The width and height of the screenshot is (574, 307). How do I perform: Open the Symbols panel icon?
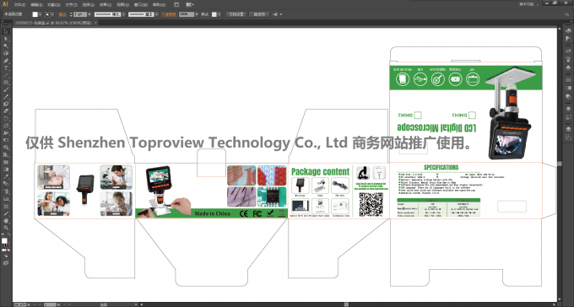click(x=568, y=67)
